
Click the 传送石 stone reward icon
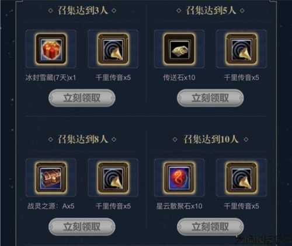pos(179,49)
